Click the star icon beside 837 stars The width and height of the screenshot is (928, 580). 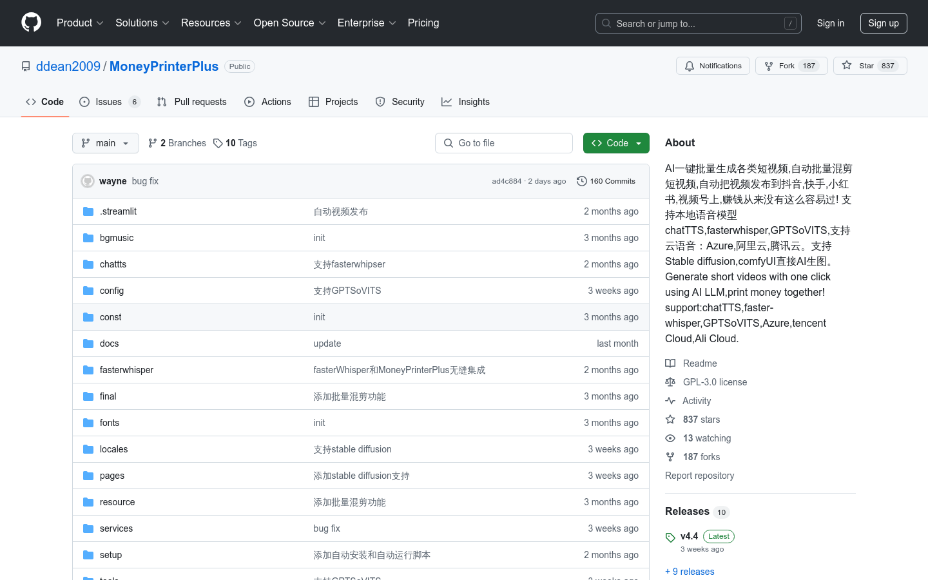click(670, 420)
